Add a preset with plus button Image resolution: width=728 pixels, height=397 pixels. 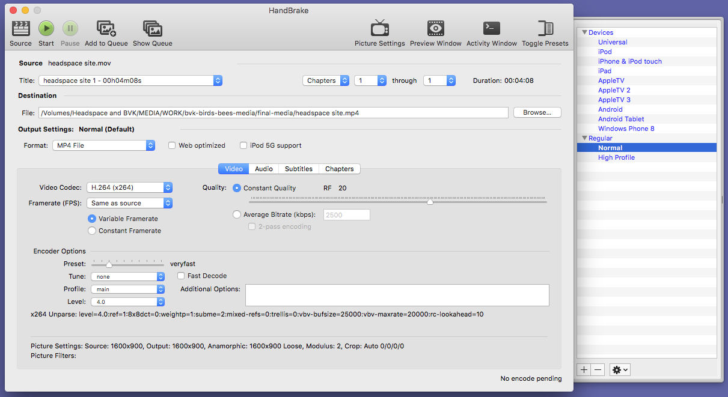(584, 370)
